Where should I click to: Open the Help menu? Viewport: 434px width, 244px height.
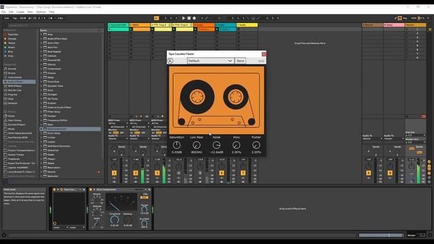point(52,12)
